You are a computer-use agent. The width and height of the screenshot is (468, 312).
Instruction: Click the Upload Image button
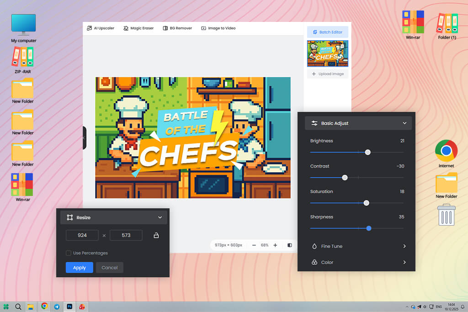[327, 74]
